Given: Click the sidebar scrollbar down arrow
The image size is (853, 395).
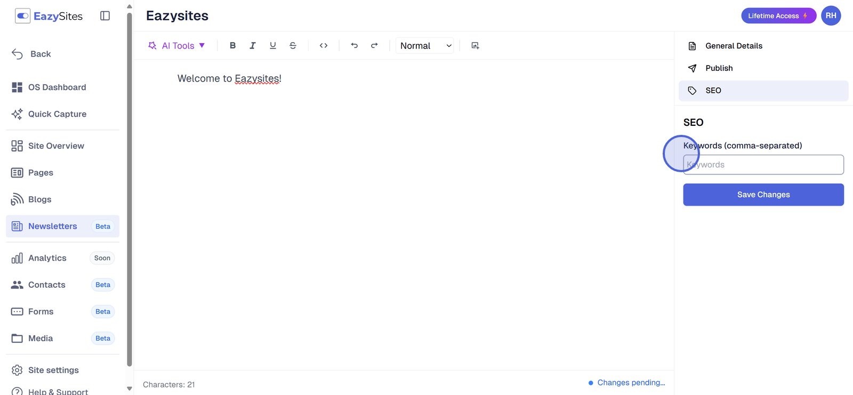Looking at the screenshot, I should pyautogui.click(x=129, y=389).
